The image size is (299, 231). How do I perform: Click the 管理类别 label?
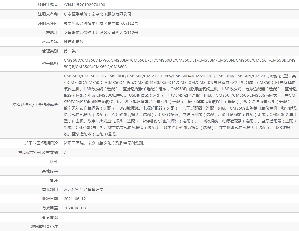click(x=50, y=51)
